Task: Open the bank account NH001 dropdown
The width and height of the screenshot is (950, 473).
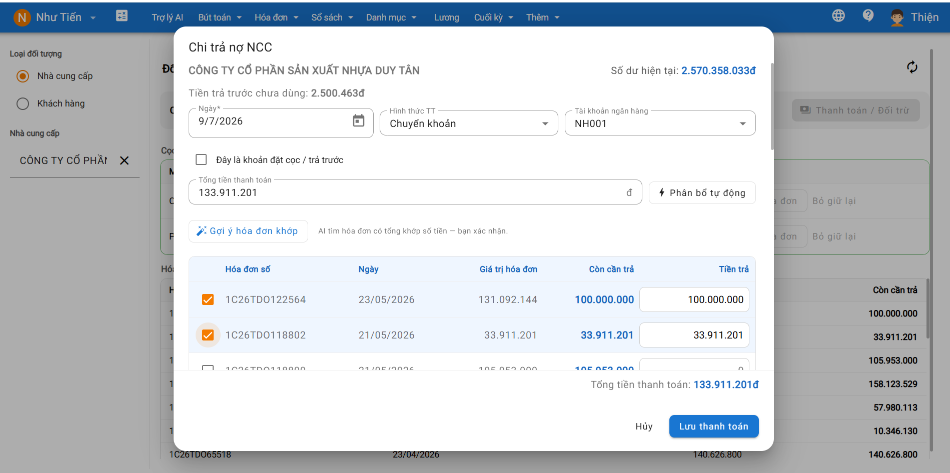Action: coord(660,123)
